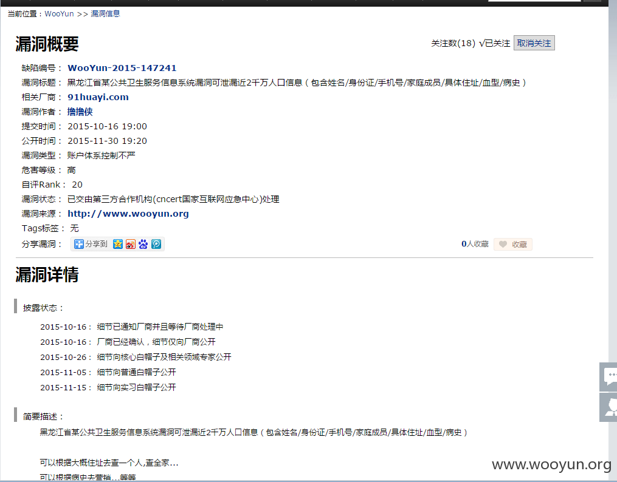Click the Tags标签 value 无

click(74, 228)
